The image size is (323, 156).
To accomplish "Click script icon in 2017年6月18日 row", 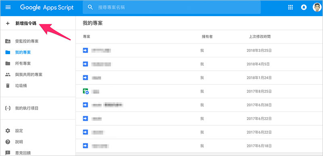I will 85,146.
